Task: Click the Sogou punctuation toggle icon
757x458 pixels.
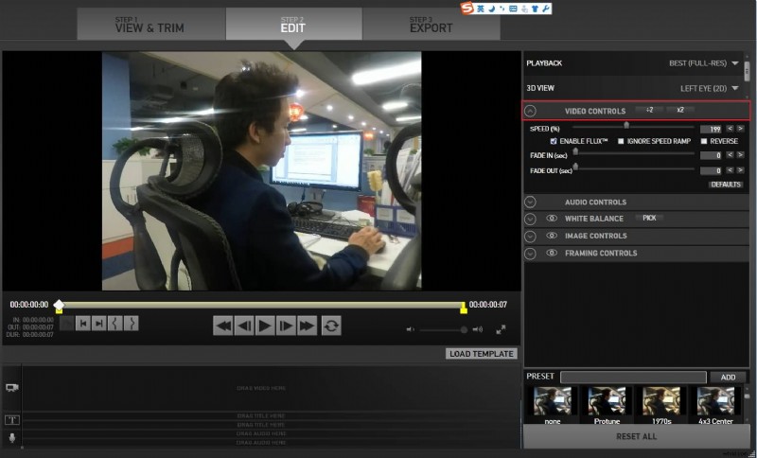Action: pyautogui.click(x=502, y=9)
